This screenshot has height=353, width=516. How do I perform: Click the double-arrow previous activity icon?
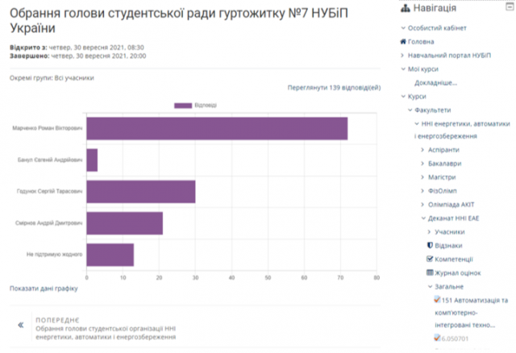[21, 326]
